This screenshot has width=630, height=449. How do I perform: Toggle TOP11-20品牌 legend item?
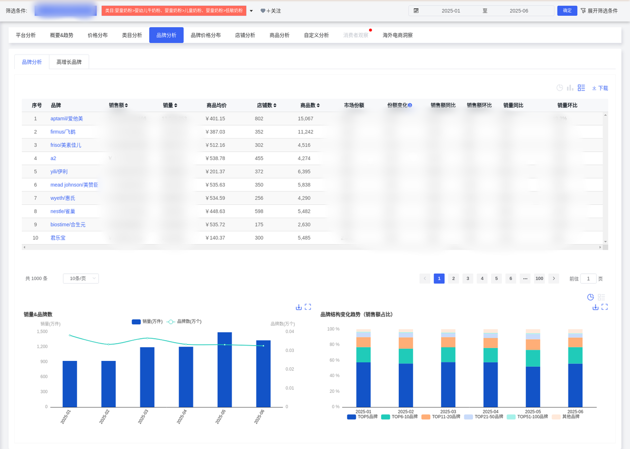[x=441, y=417]
